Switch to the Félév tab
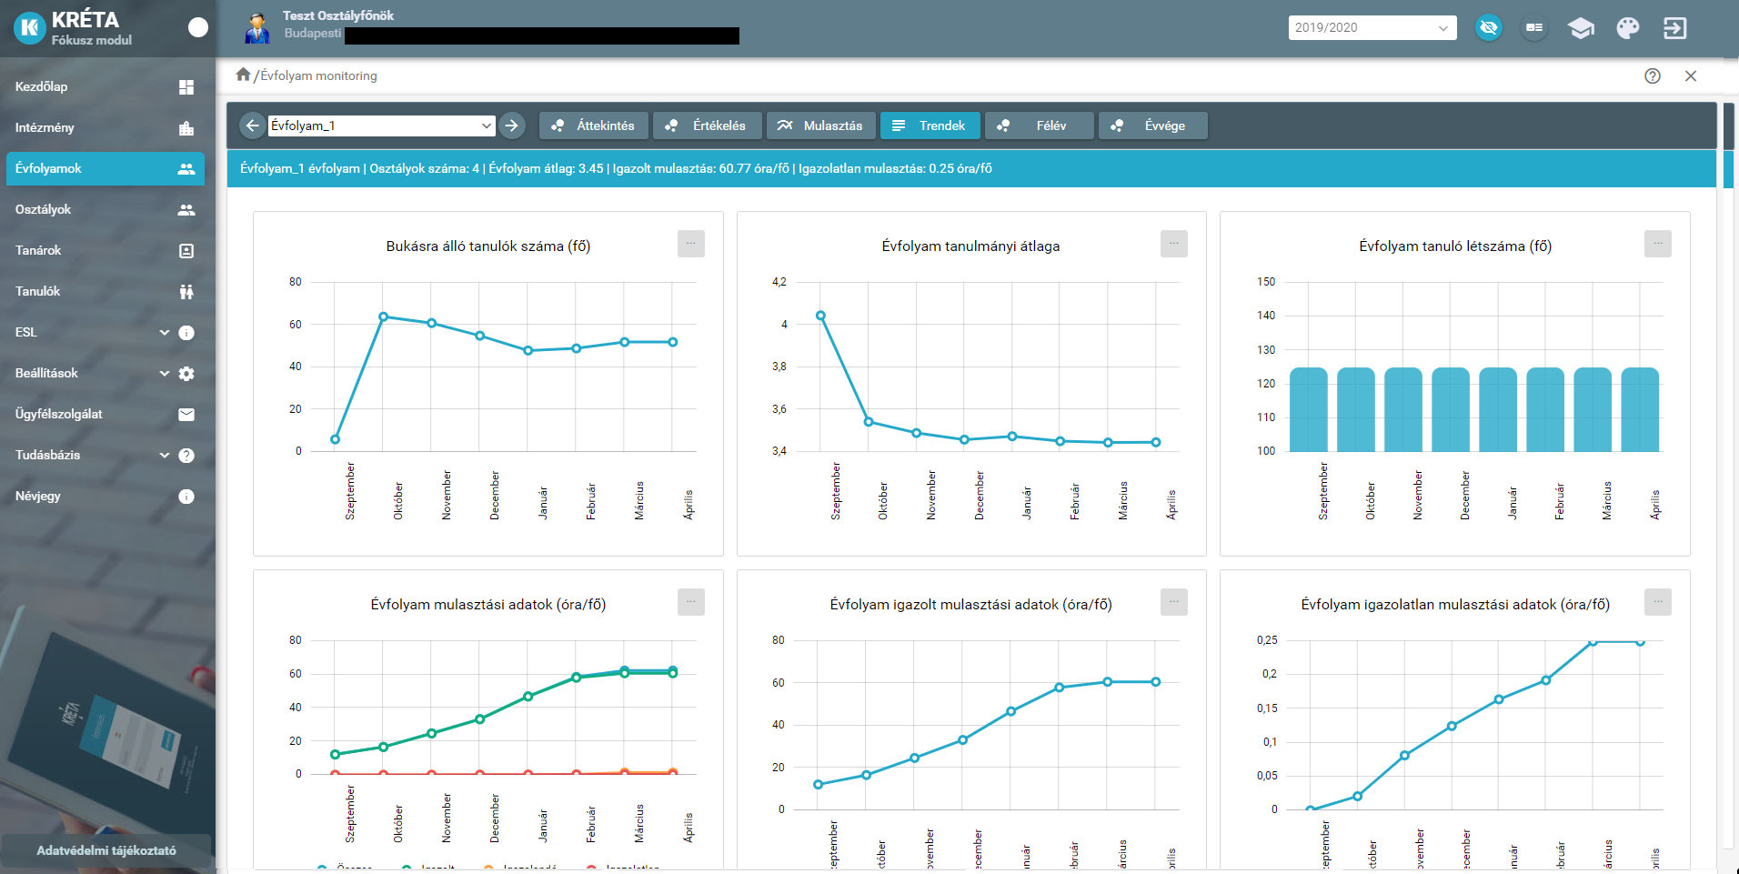The width and height of the screenshot is (1739, 874). pos(1039,126)
